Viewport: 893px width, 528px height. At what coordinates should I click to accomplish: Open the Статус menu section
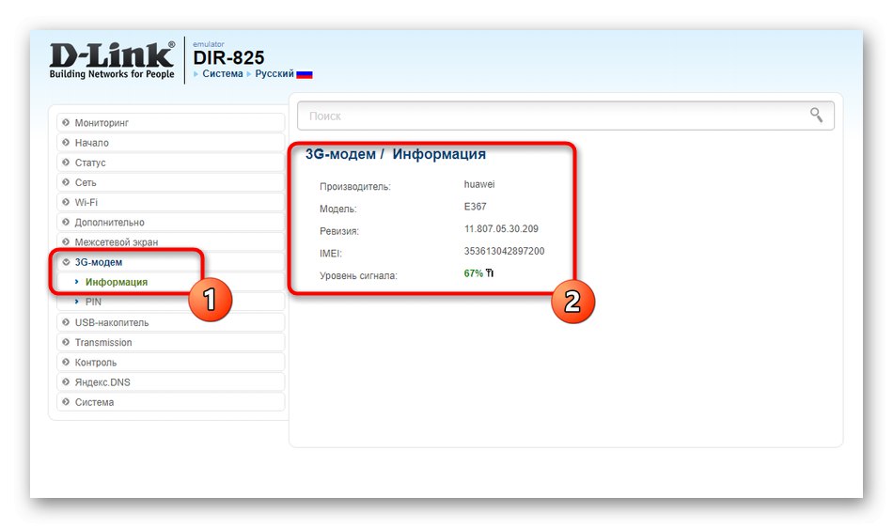[170, 163]
